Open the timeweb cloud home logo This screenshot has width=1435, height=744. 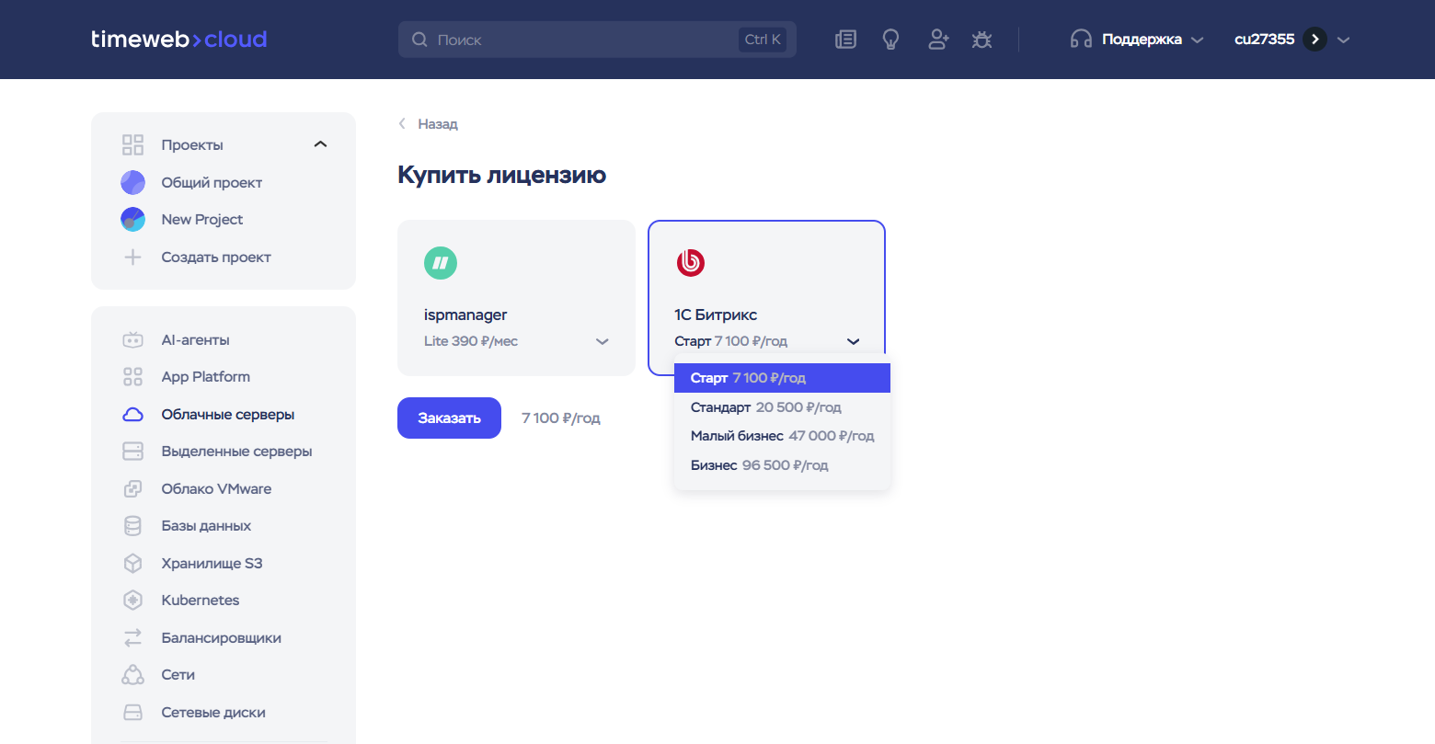[179, 40]
